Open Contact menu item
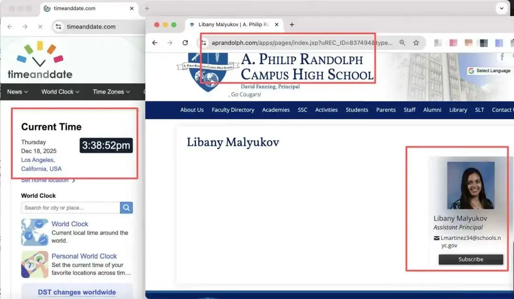This screenshot has width=514, height=299. [x=502, y=110]
